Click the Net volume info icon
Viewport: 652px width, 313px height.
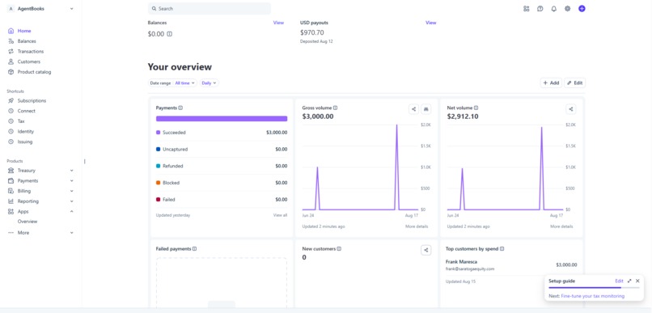pyautogui.click(x=476, y=108)
